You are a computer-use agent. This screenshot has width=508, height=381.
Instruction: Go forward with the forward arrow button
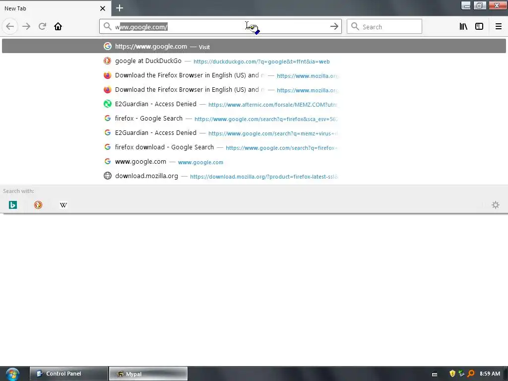(26, 26)
